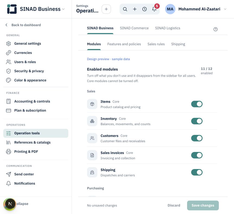Click the SINAD Business logo icon
The width and height of the screenshot is (234, 214).
[x=12, y=9]
